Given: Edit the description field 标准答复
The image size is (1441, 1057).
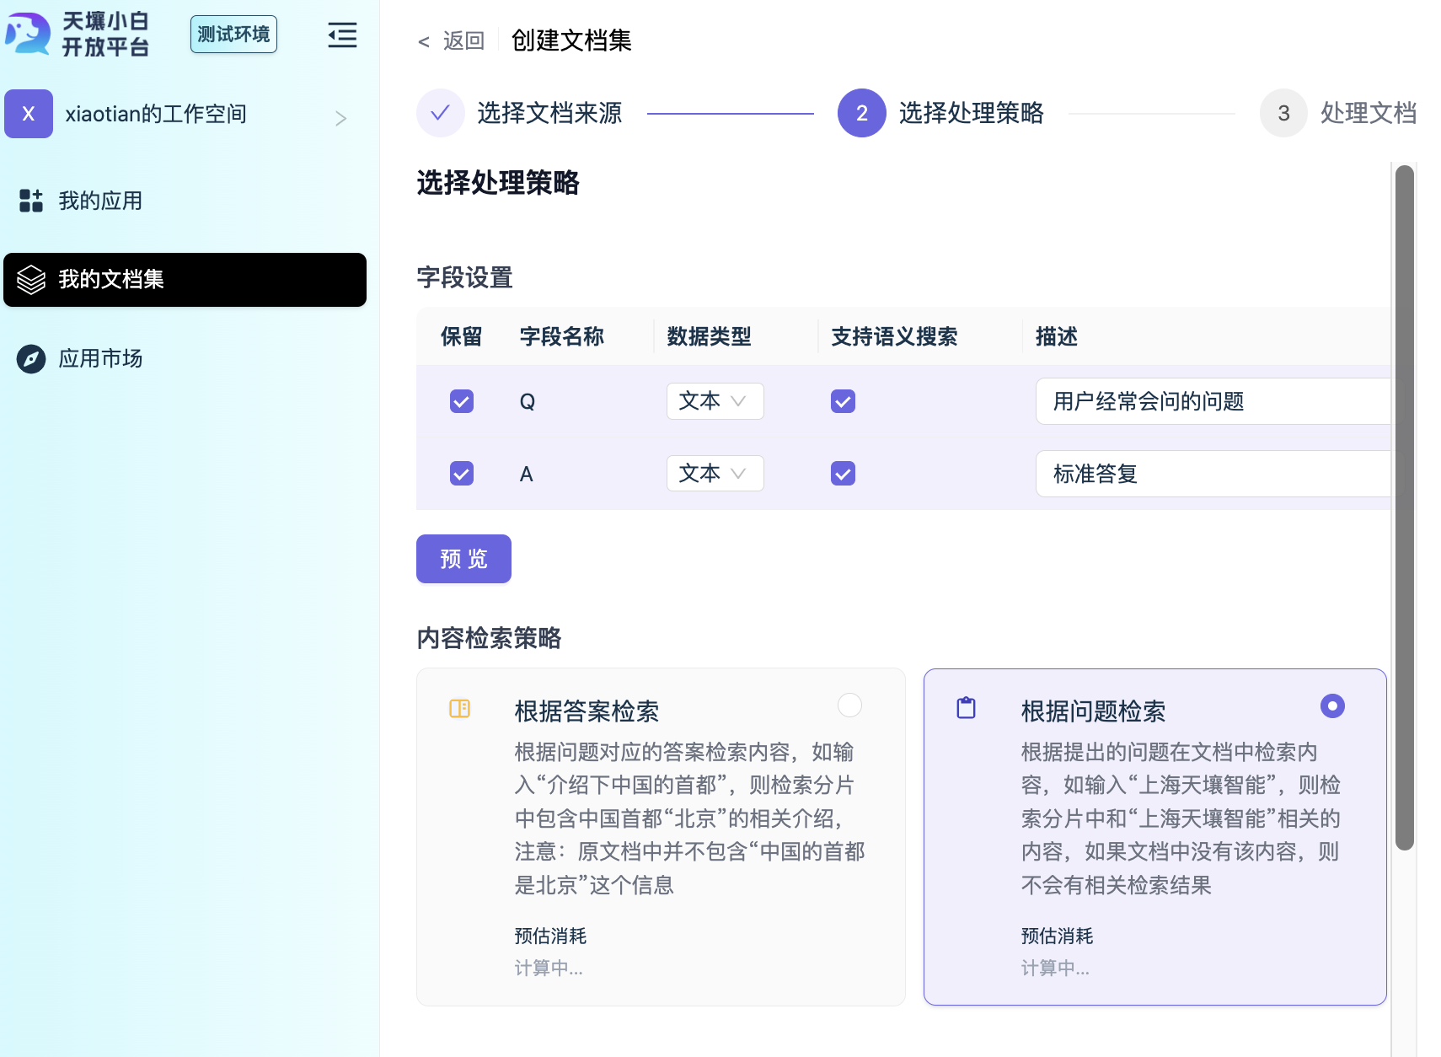Looking at the screenshot, I should (1213, 474).
